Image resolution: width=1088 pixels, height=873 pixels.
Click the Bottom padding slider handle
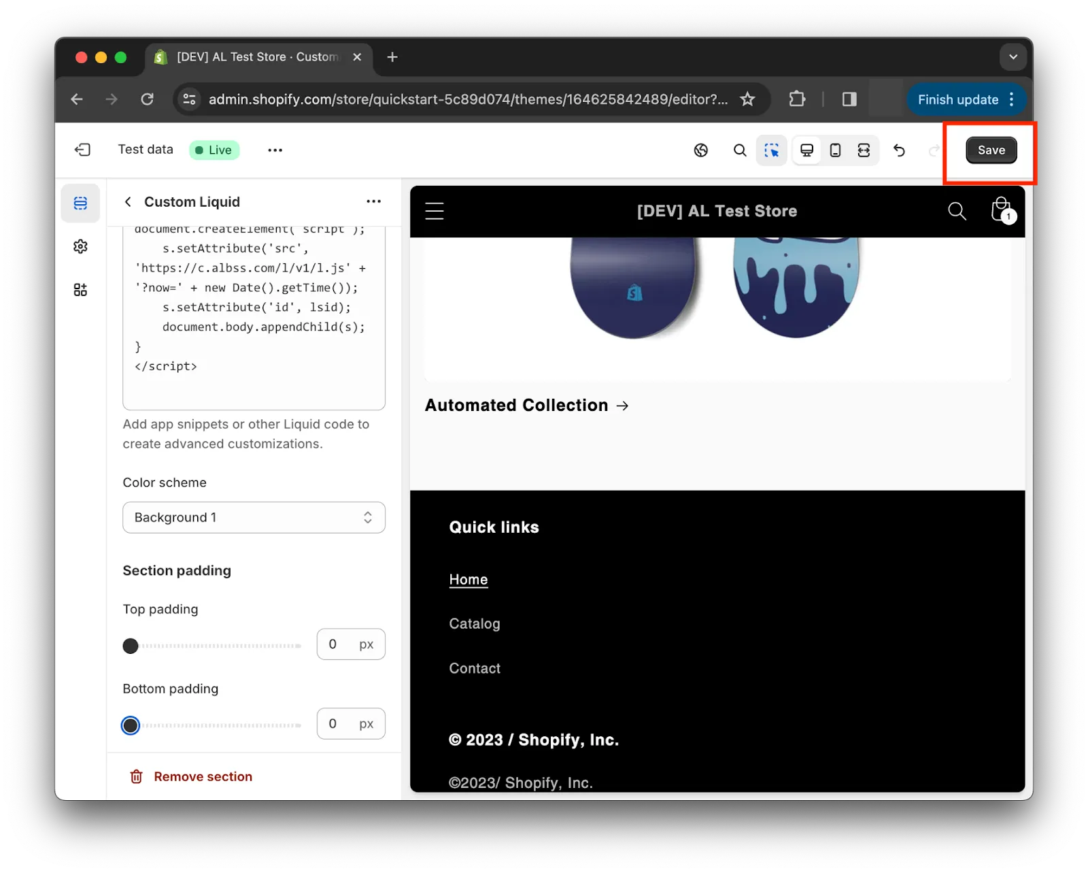131,725
